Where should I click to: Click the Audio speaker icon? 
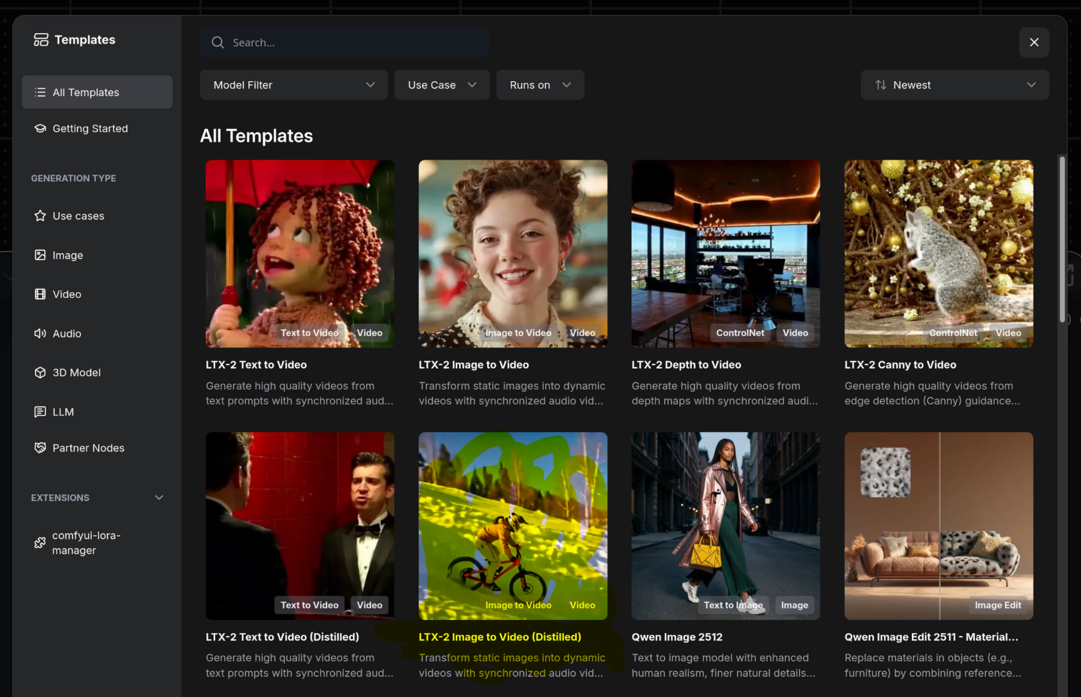pos(40,334)
